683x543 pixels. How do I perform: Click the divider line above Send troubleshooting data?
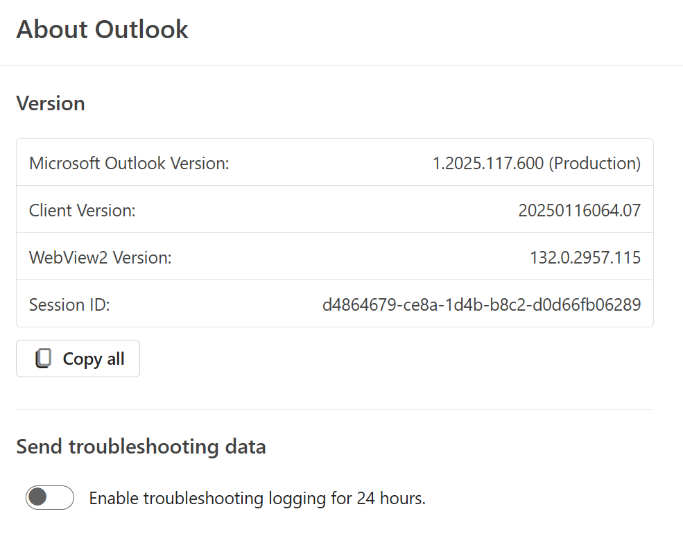click(x=334, y=410)
